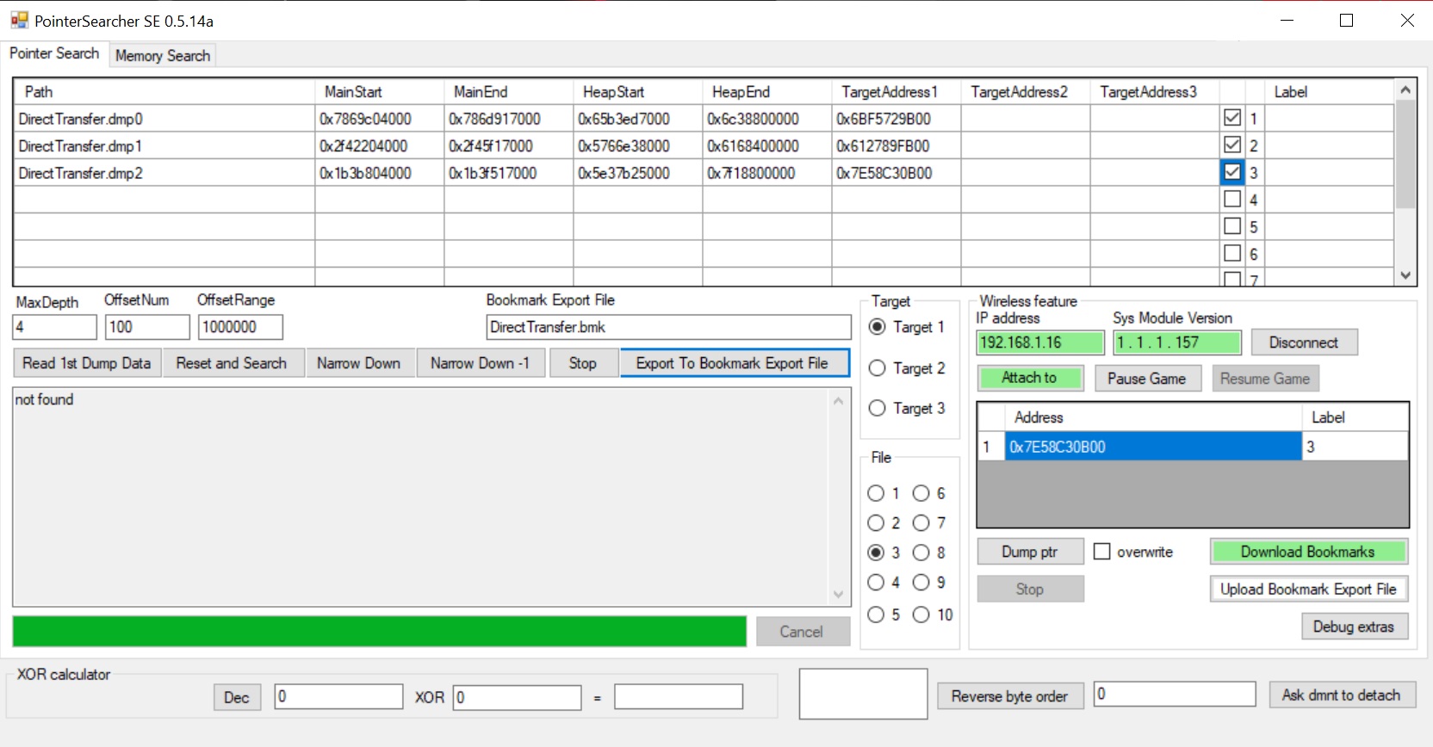Select the DirectTransfer.dmp2 path cell
Image resolution: width=1433 pixels, height=747 pixels.
(164, 173)
